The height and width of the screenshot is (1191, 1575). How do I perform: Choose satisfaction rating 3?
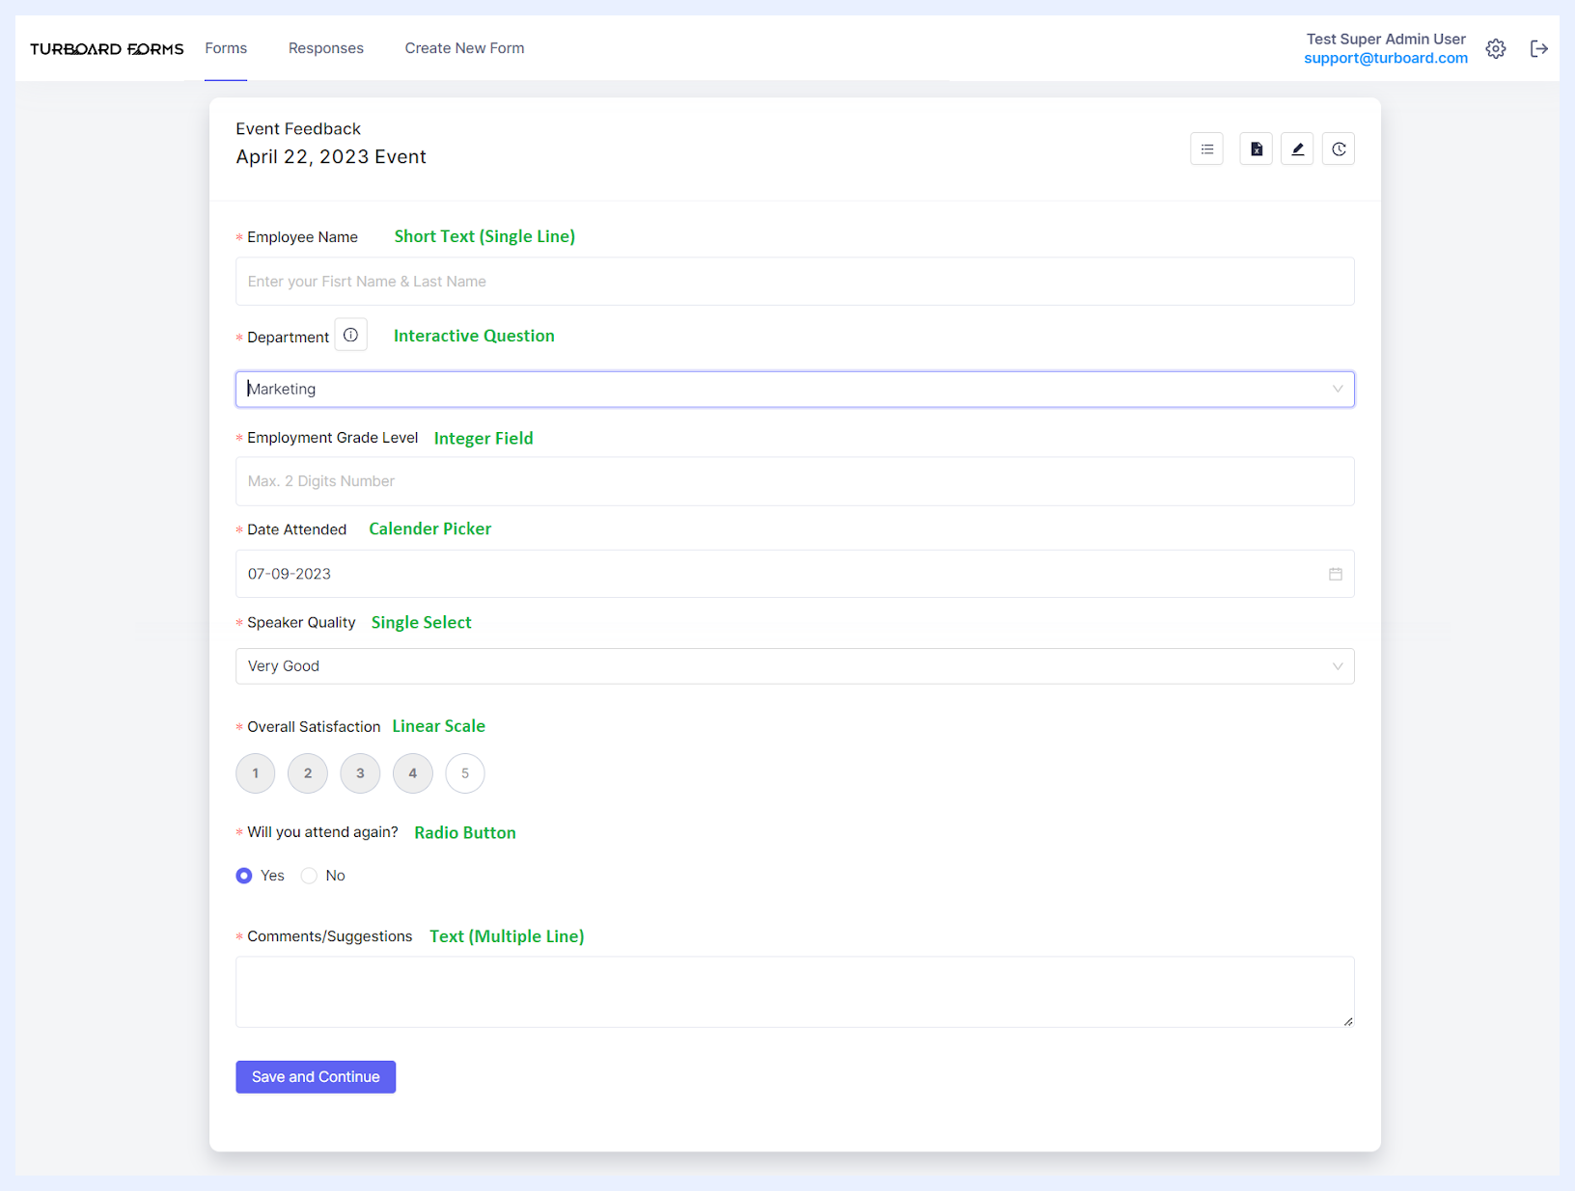pos(360,773)
